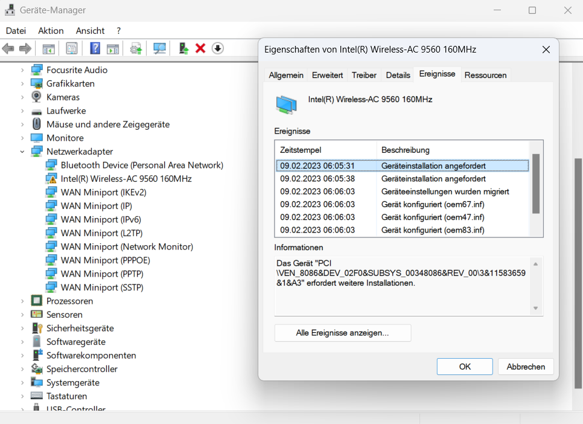
Task: Click the show action pane toolbar icon
Action: [113, 48]
